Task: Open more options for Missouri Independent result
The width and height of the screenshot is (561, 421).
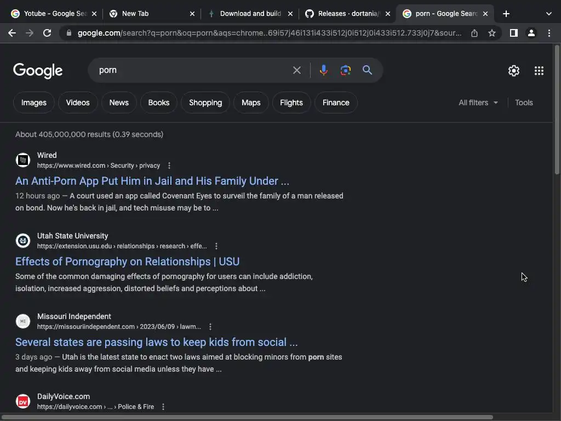Action: pyautogui.click(x=210, y=327)
